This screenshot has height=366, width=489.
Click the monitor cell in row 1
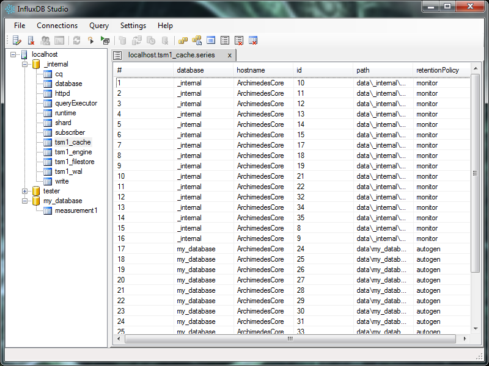441,83
